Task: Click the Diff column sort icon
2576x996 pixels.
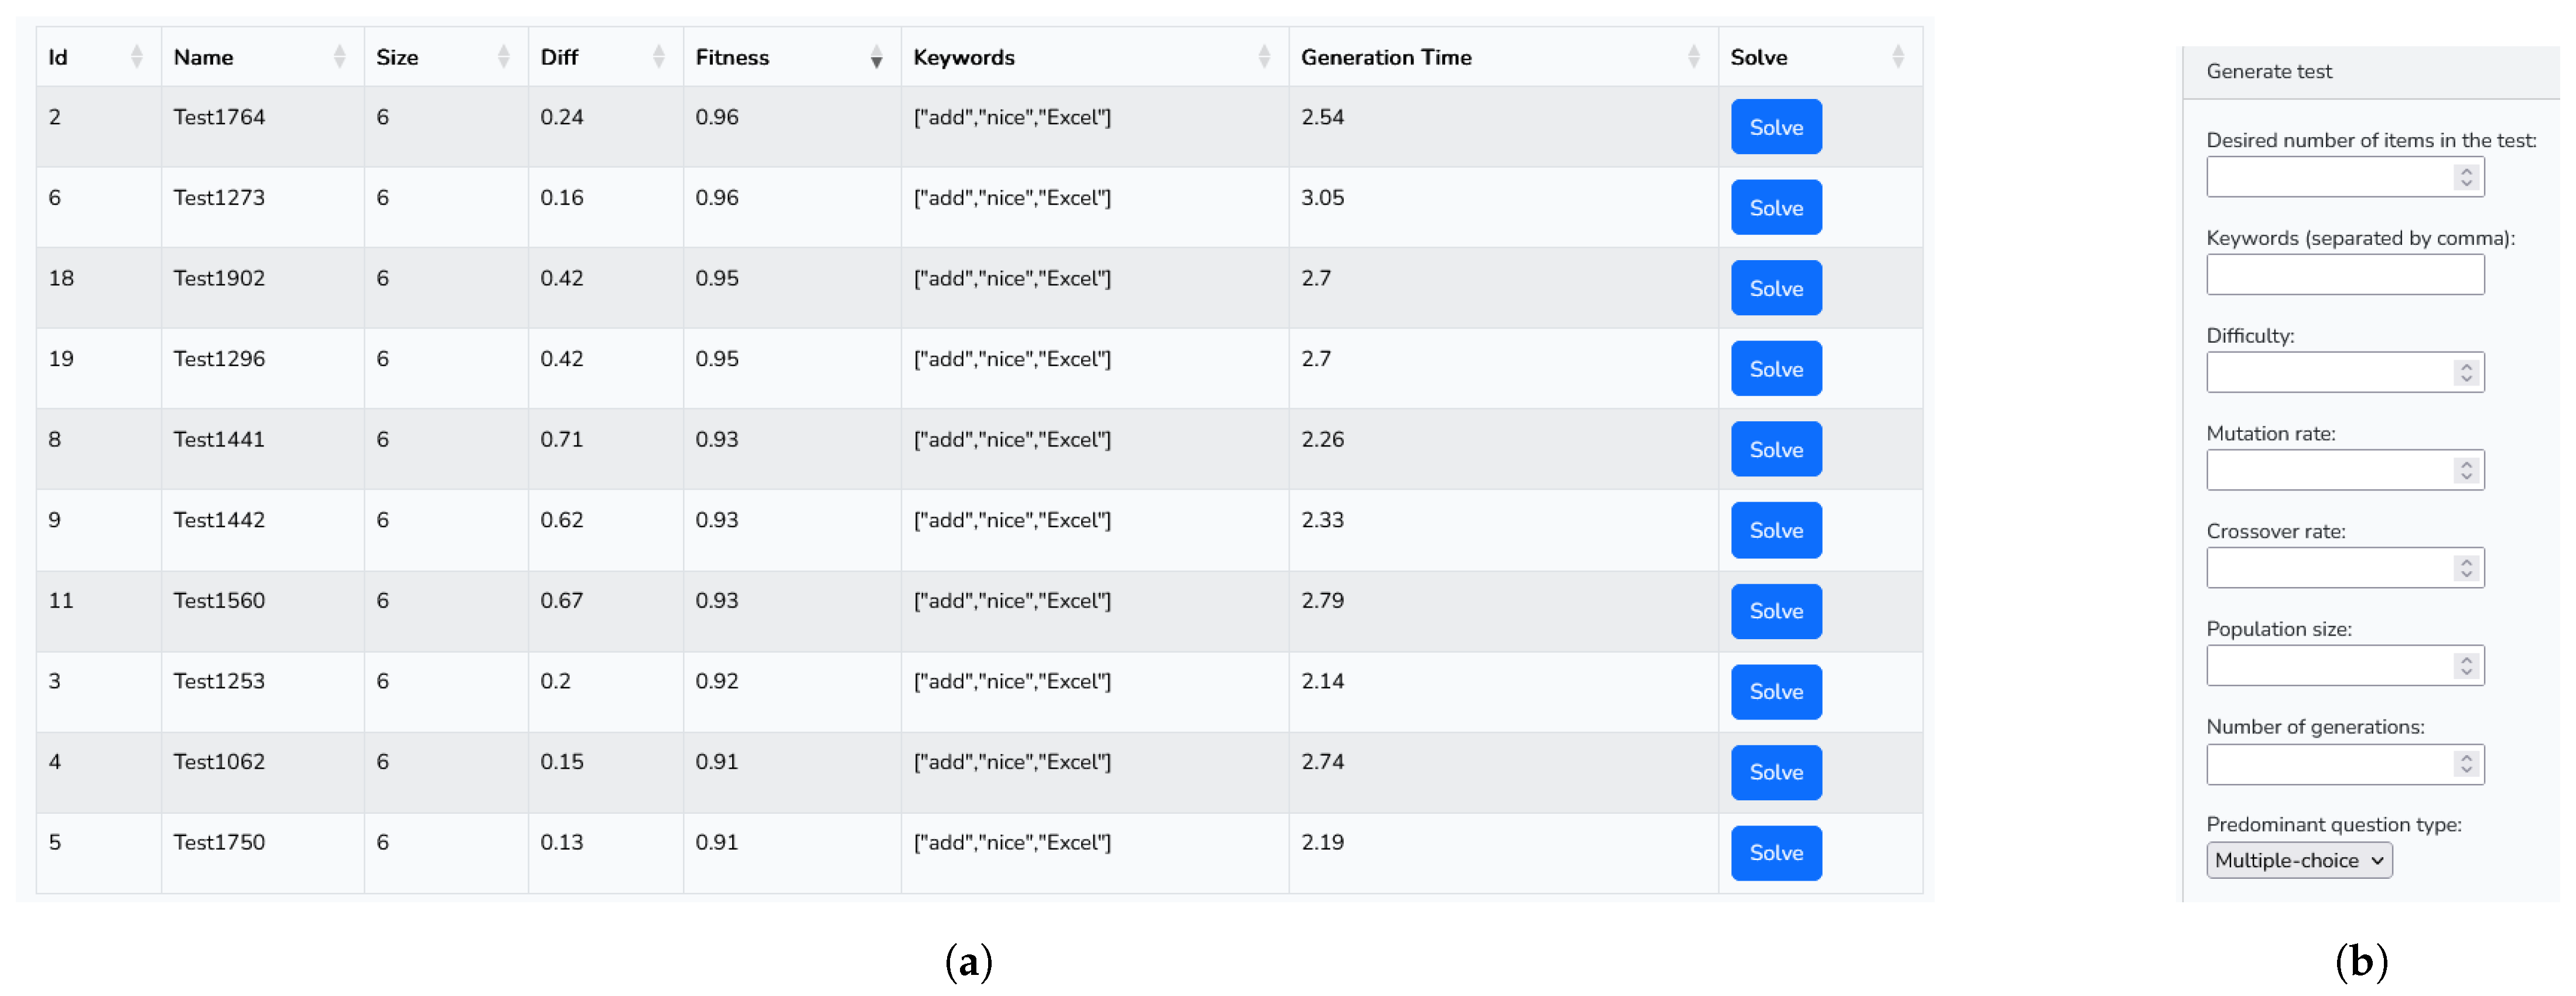Action: (x=659, y=57)
